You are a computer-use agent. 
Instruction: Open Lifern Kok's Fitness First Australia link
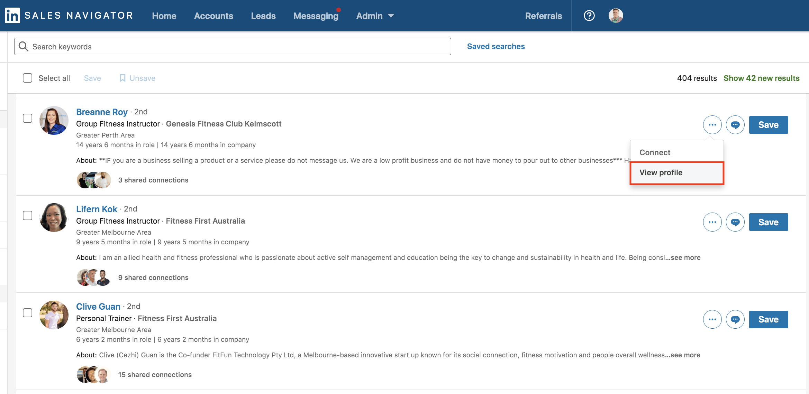(x=205, y=221)
